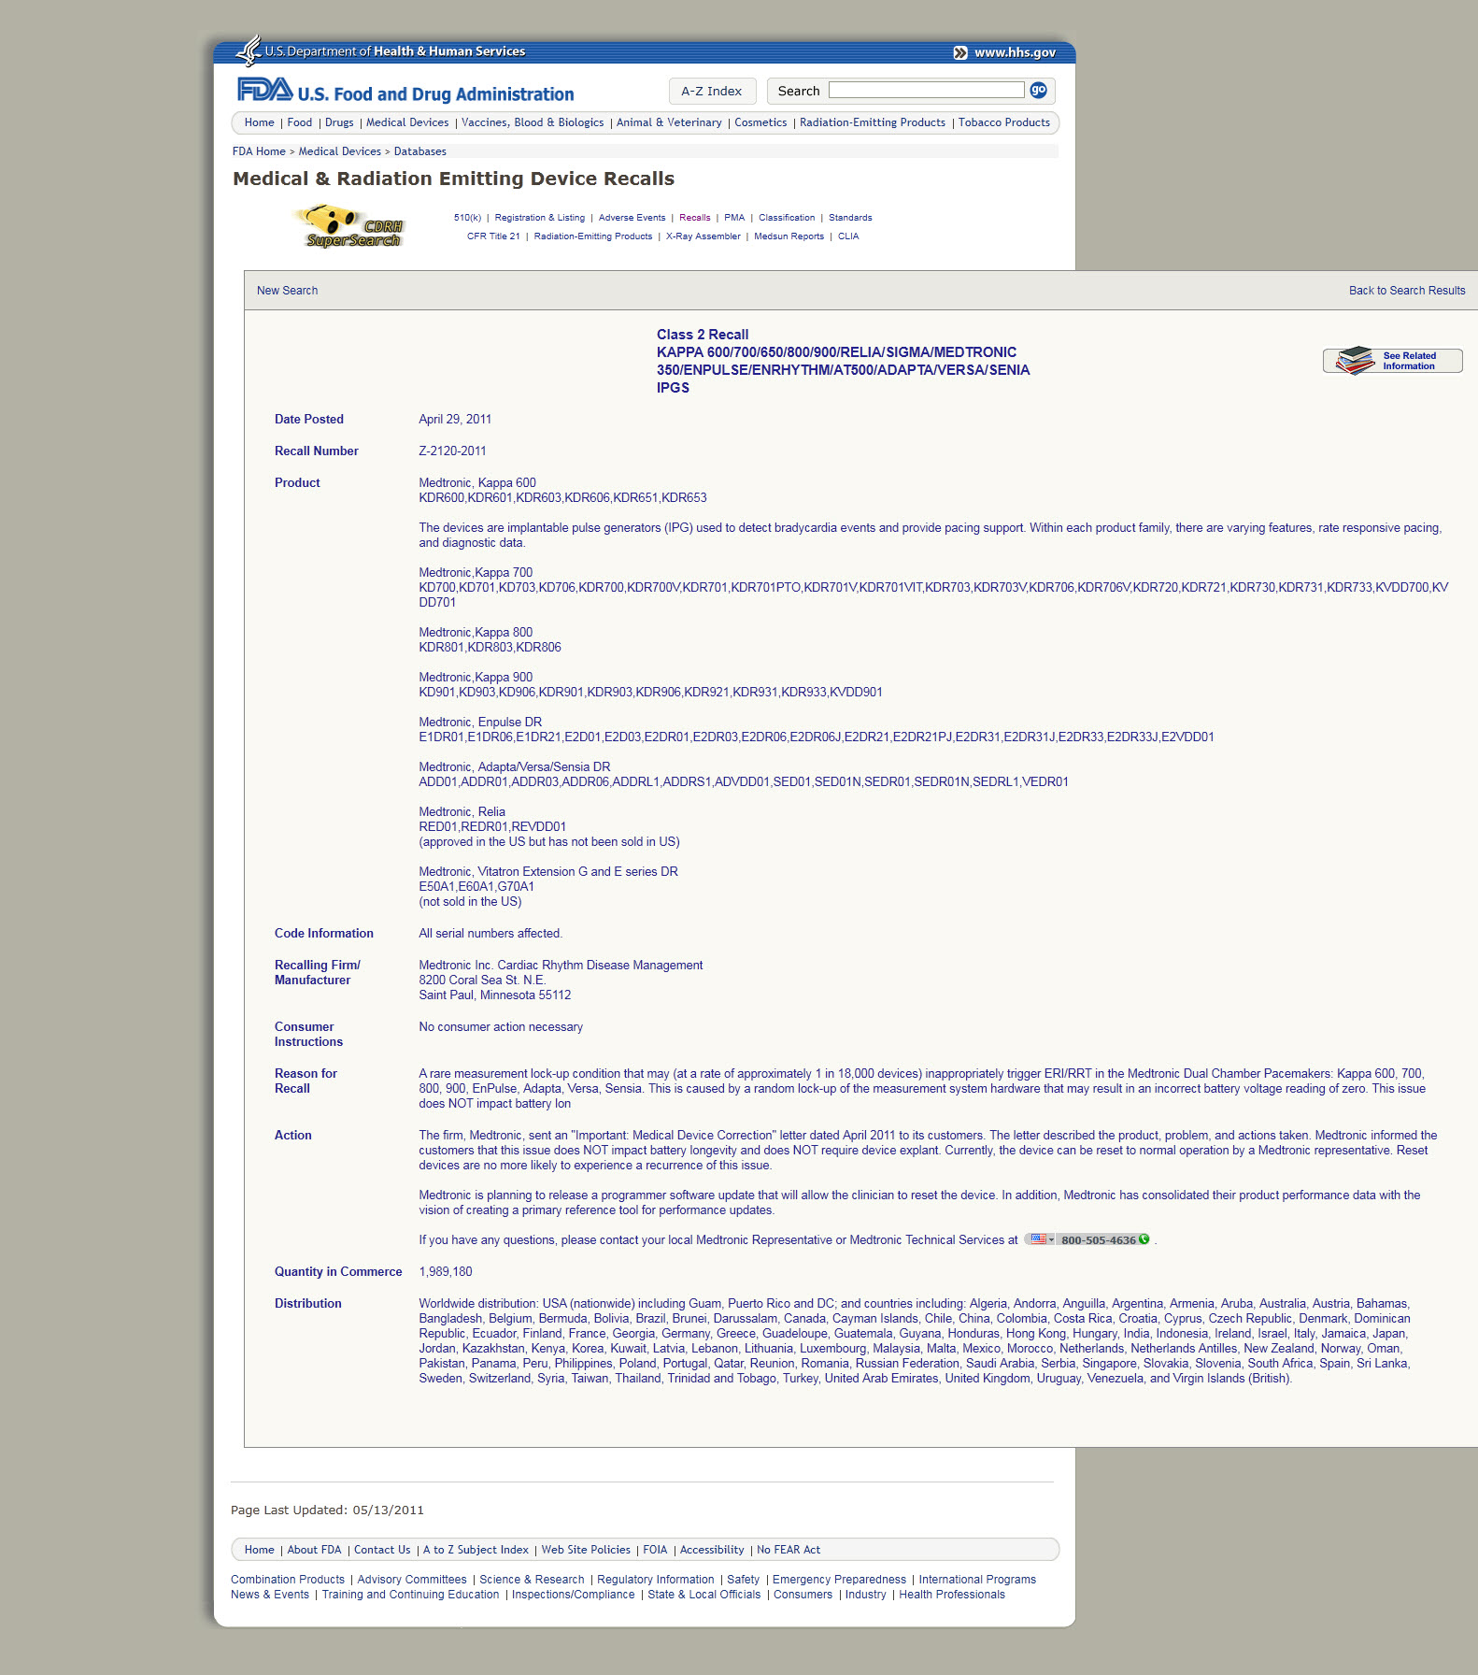Open News & Events link
Viewport: 1478px width, 1675px height.
pos(270,1595)
